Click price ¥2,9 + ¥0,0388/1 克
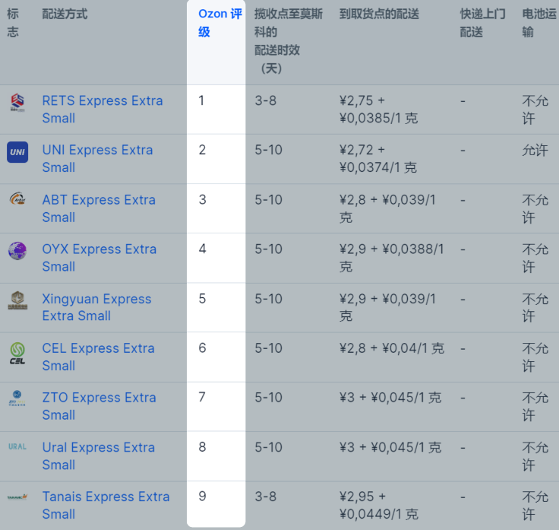 [391, 258]
